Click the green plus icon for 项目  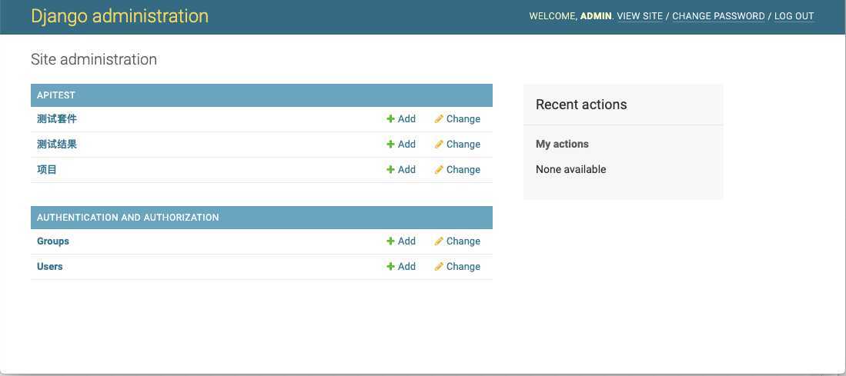390,170
